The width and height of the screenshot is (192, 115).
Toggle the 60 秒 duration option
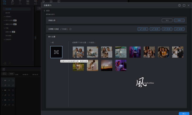coord(179,29)
